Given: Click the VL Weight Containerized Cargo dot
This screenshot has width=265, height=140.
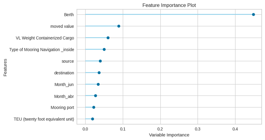Looking at the screenshot, I should pos(108,38).
